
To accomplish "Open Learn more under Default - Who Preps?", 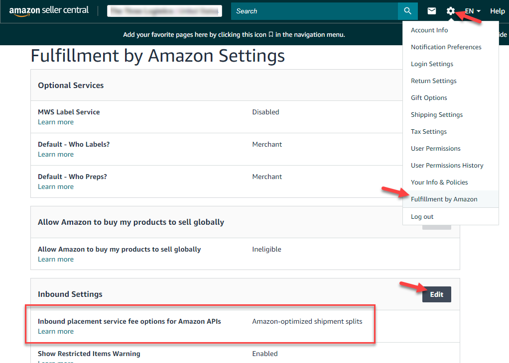I will pos(56,186).
